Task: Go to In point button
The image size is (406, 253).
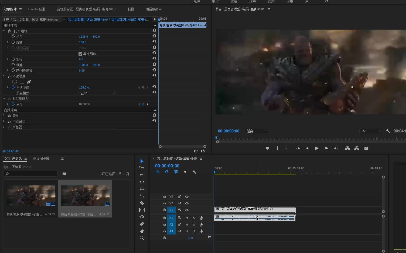Action: pos(298,148)
